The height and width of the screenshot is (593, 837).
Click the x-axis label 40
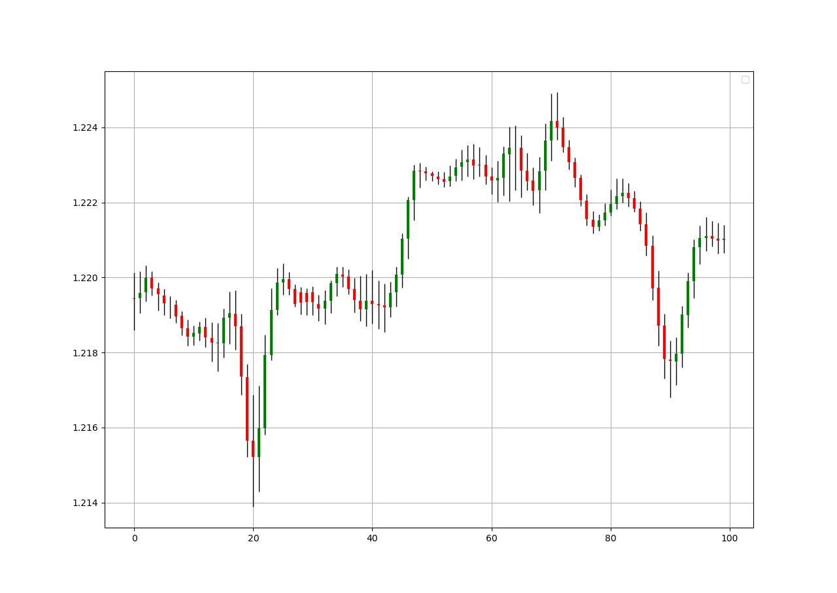pyautogui.click(x=372, y=538)
